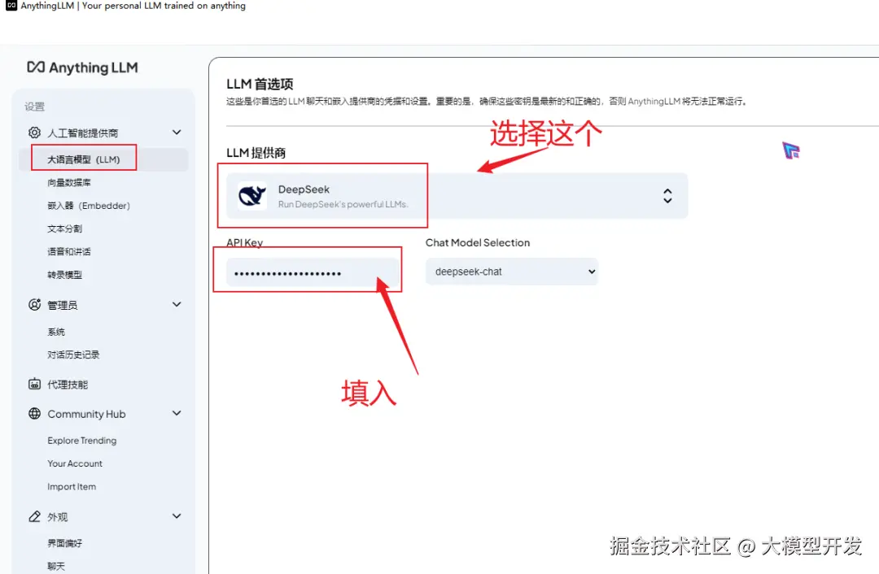
Task: Click the Anything LLM wordmark in the sidebar
Action: (93, 67)
